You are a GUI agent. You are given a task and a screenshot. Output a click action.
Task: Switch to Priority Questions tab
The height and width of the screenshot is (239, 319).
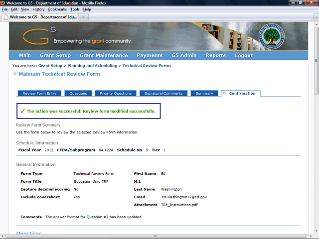click(116, 93)
